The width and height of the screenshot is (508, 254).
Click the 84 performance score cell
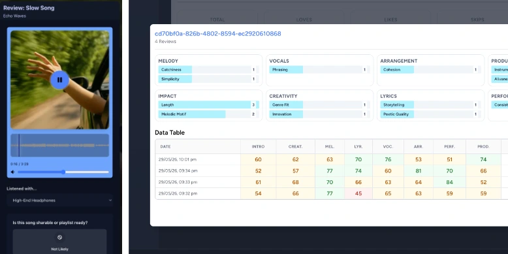pos(449,182)
